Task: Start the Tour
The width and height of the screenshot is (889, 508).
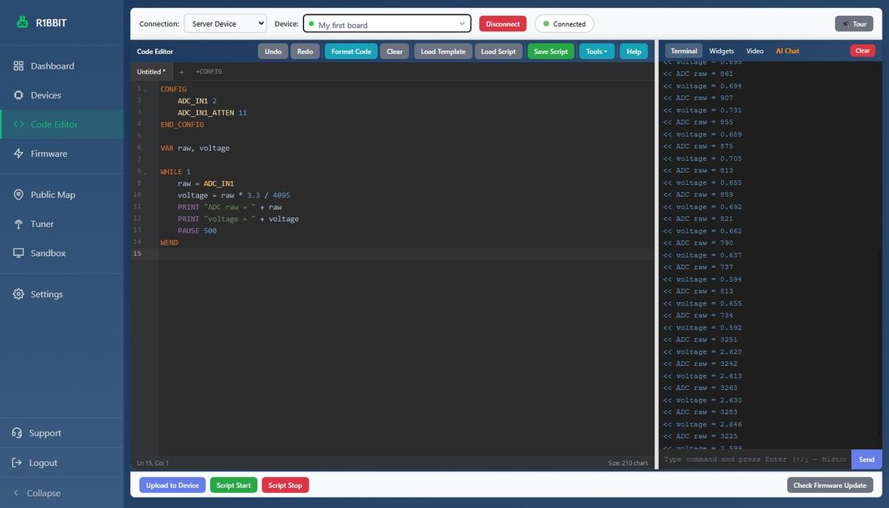Action: [854, 23]
